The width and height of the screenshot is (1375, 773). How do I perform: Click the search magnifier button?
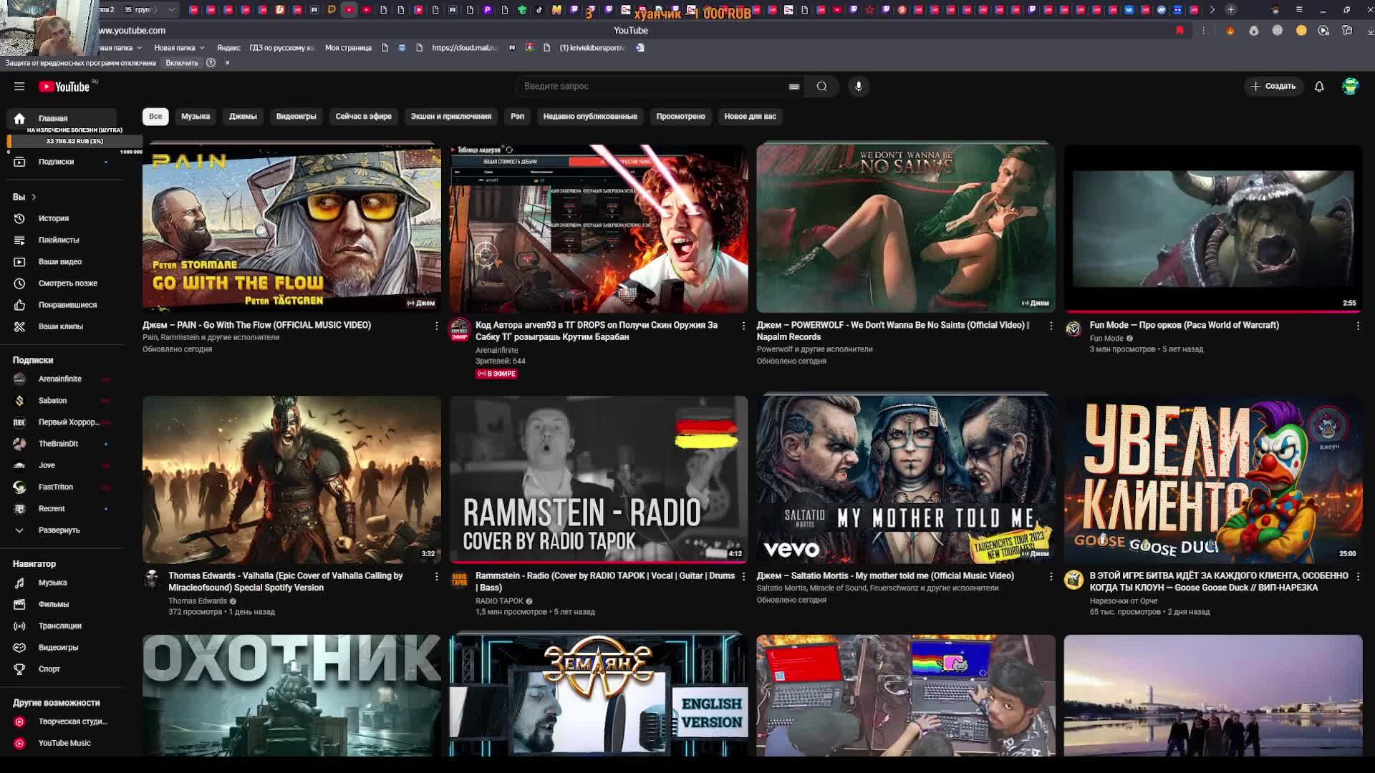pos(821,87)
